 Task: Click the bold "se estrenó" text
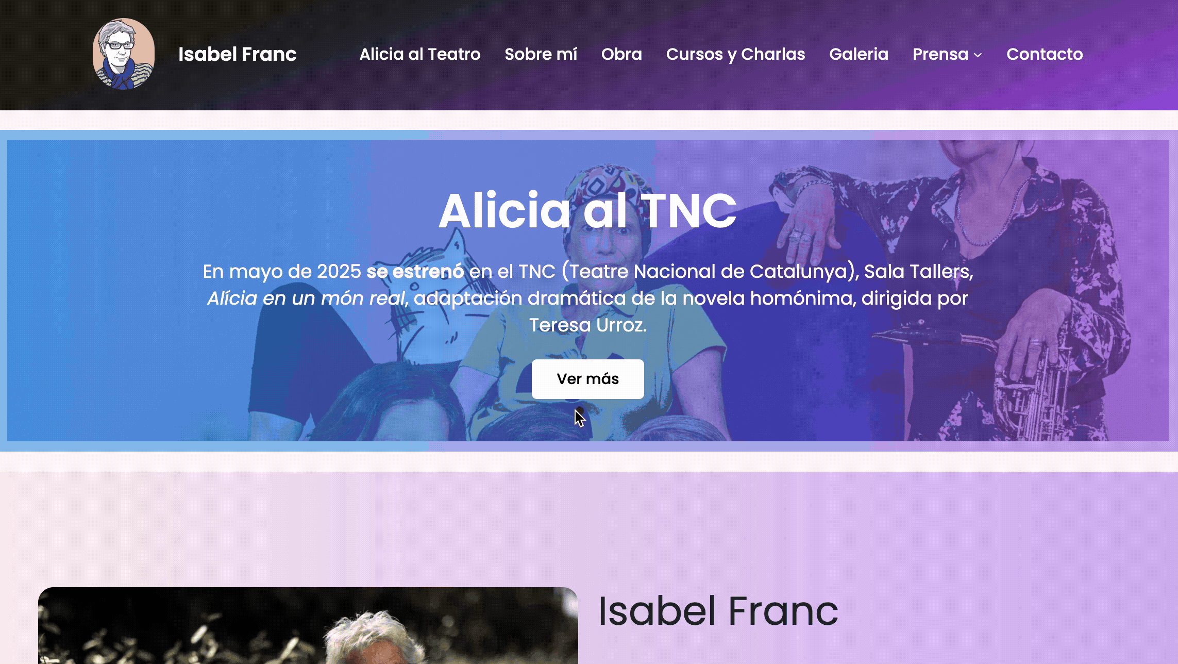[x=415, y=272]
